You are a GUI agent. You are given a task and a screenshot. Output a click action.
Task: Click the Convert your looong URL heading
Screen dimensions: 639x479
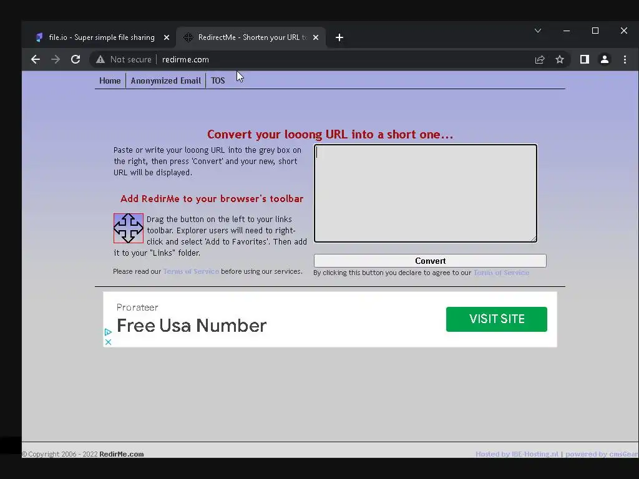pos(330,135)
